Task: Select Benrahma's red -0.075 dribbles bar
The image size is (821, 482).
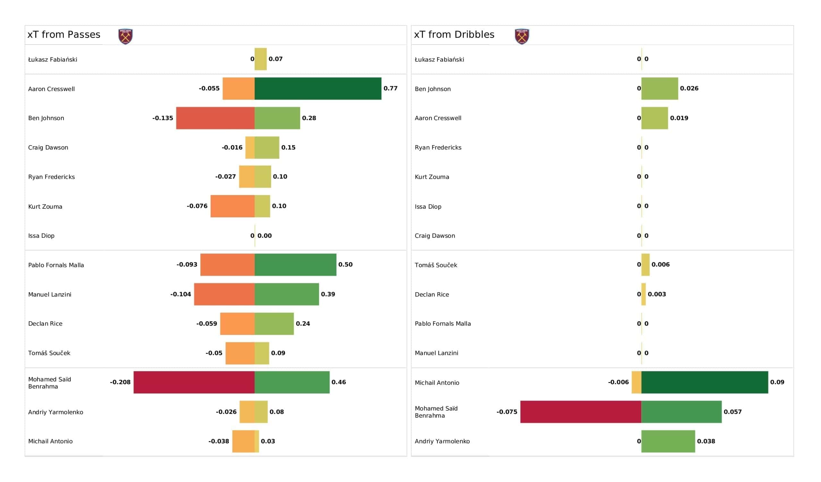Action: tap(580, 412)
